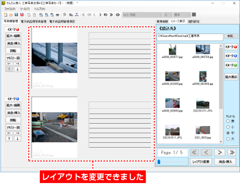Select thumbnail DSCN1071.JPG
This screenshot has width=240, height=184.
coord(203,105)
